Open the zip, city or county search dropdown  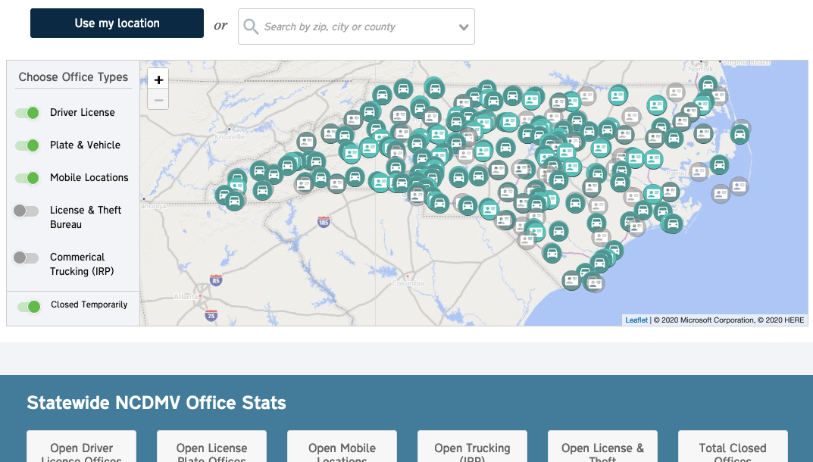(463, 27)
